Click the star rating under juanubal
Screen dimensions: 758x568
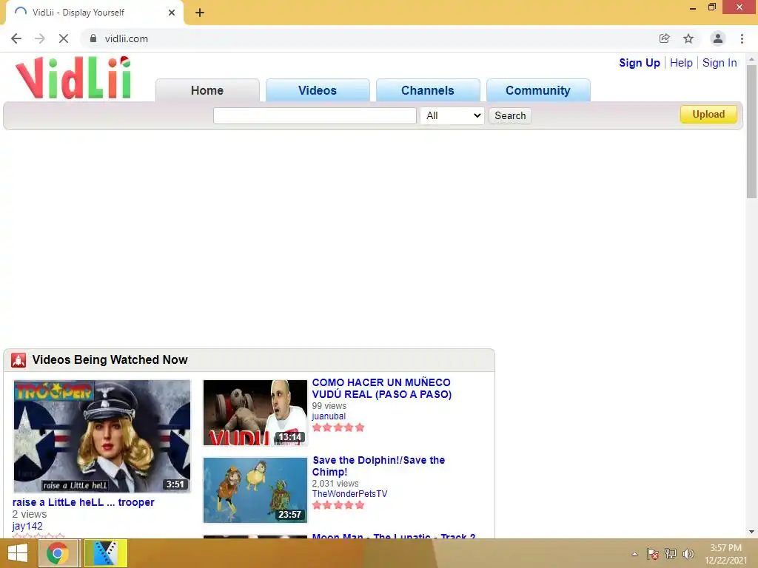click(x=338, y=427)
